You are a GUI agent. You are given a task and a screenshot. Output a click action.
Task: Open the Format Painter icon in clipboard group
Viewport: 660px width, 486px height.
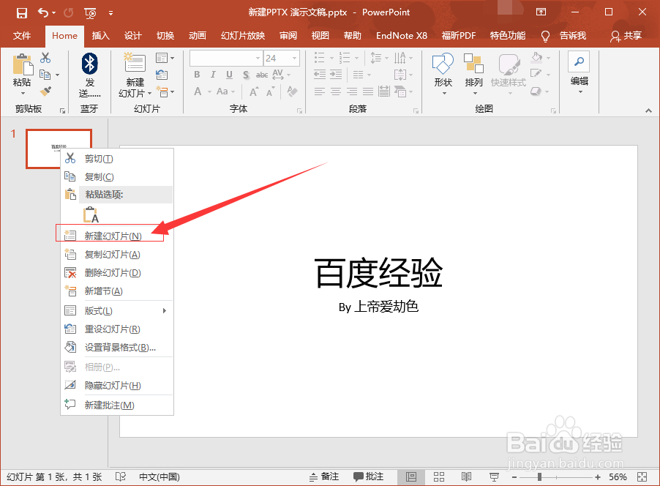pyautogui.click(x=44, y=89)
